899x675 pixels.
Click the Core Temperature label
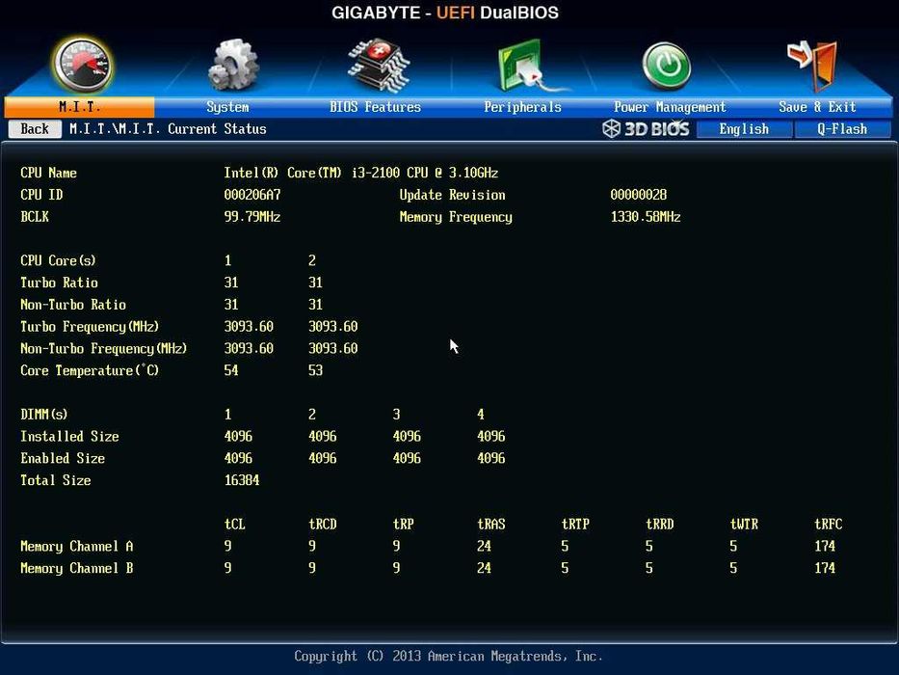(90, 371)
